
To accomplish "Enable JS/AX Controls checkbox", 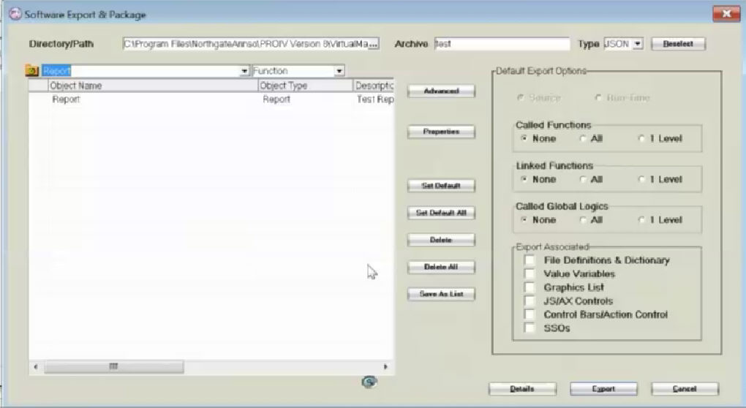I will pos(529,301).
